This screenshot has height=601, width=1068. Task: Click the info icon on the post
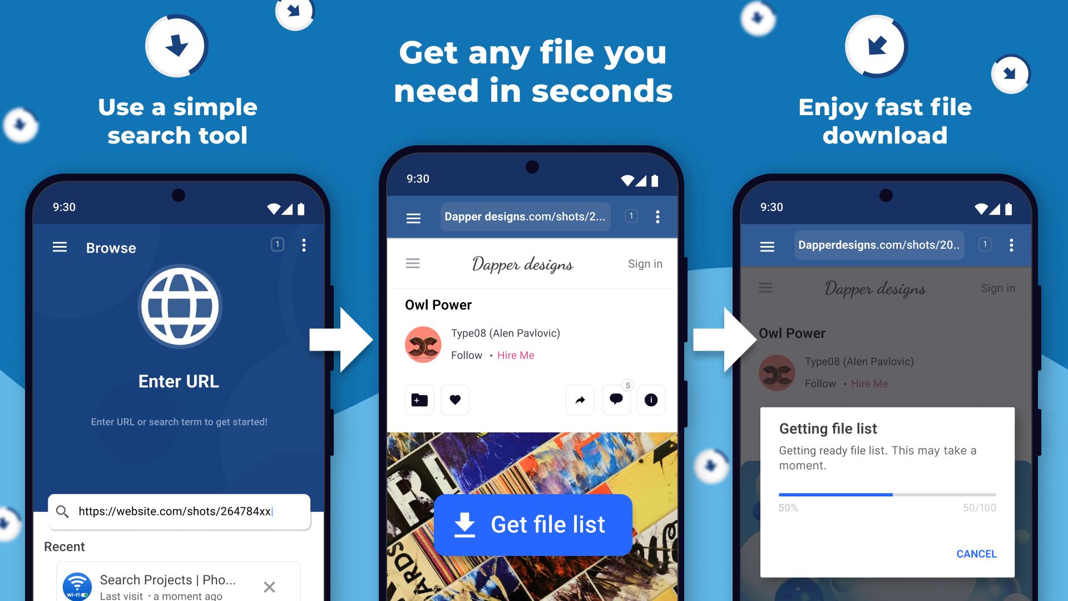tap(651, 399)
